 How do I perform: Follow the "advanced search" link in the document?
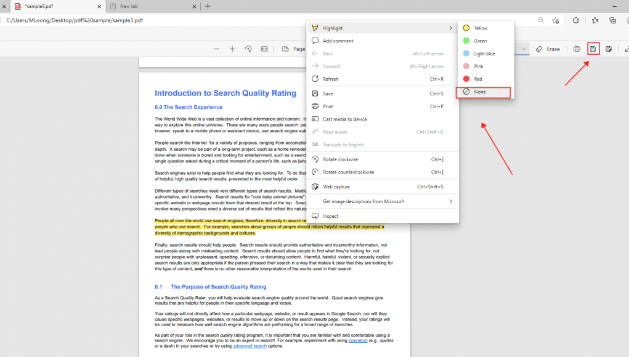pyautogui.click(x=250, y=346)
